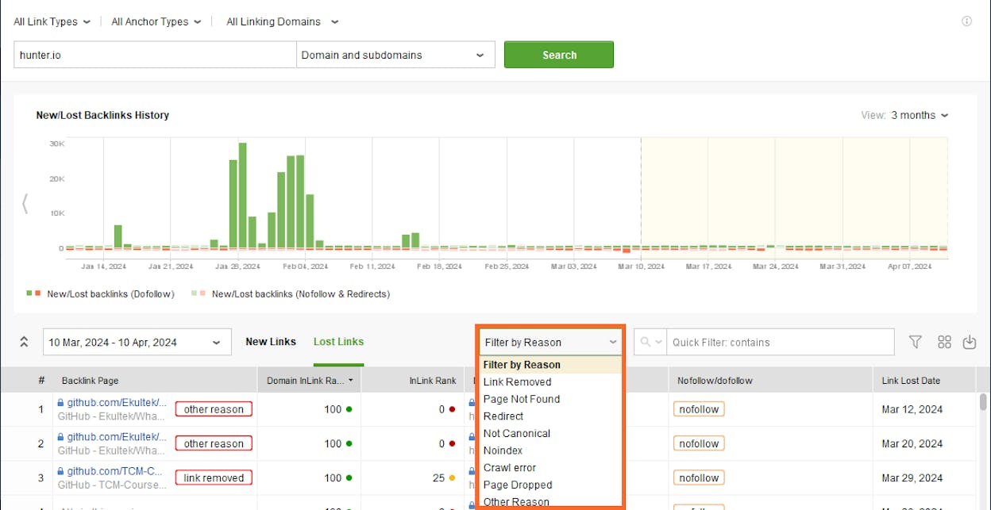Pick Noindex from the reason list
The image size is (991, 510).
coord(550,450)
